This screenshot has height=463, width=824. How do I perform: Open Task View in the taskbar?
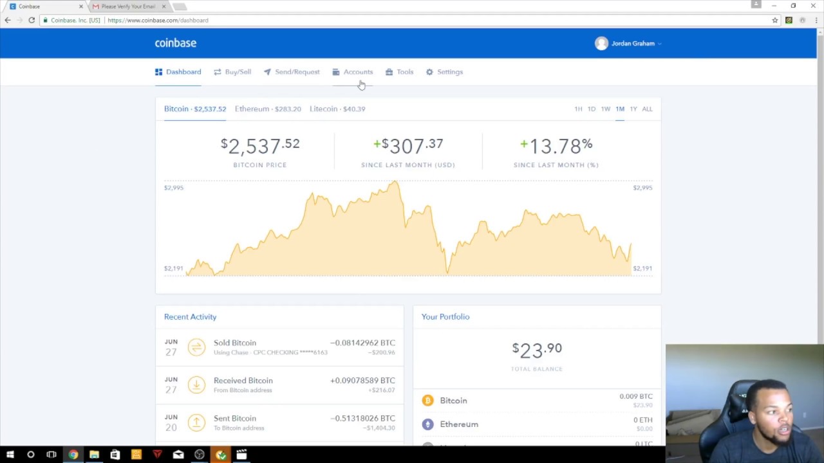51,455
